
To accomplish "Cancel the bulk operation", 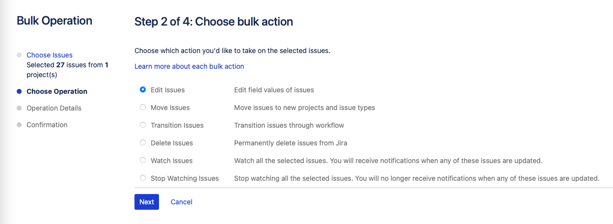I will [x=182, y=202].
